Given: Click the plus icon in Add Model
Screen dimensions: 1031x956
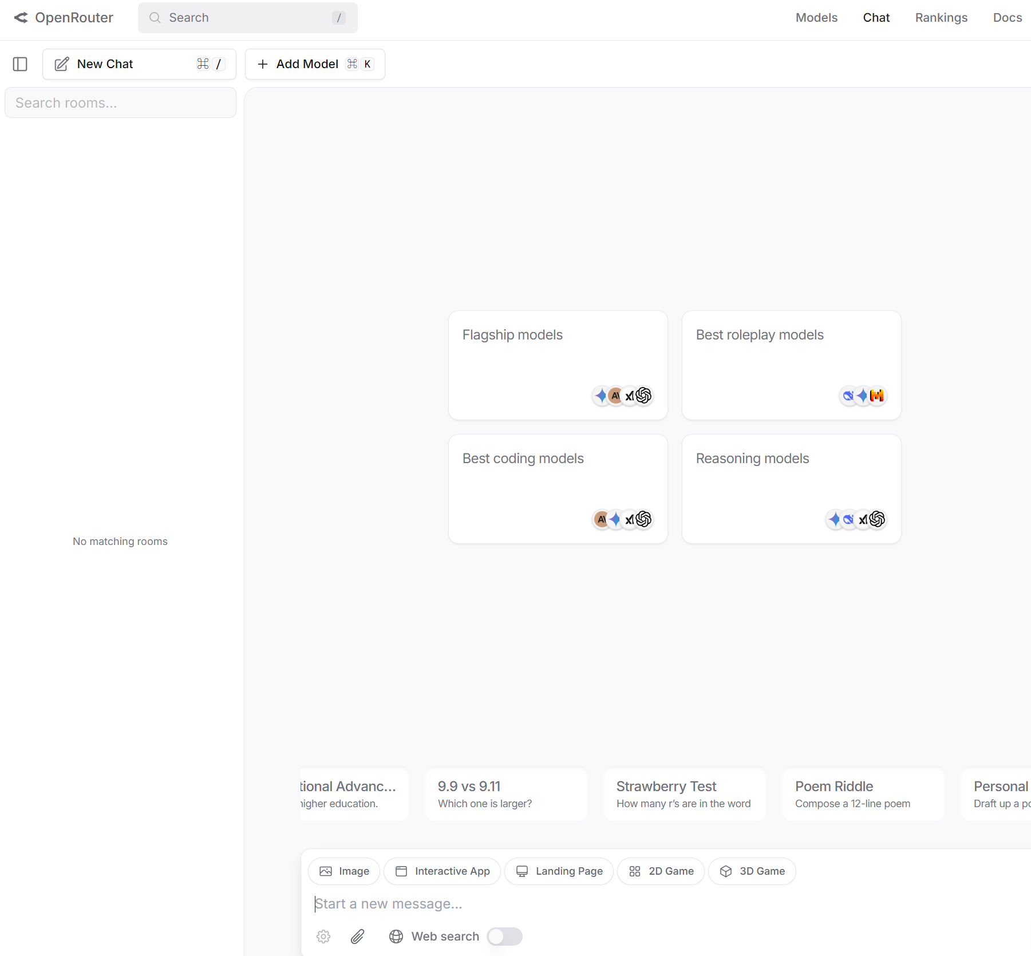Looking at the screenshot, I should tap(263, 64).
